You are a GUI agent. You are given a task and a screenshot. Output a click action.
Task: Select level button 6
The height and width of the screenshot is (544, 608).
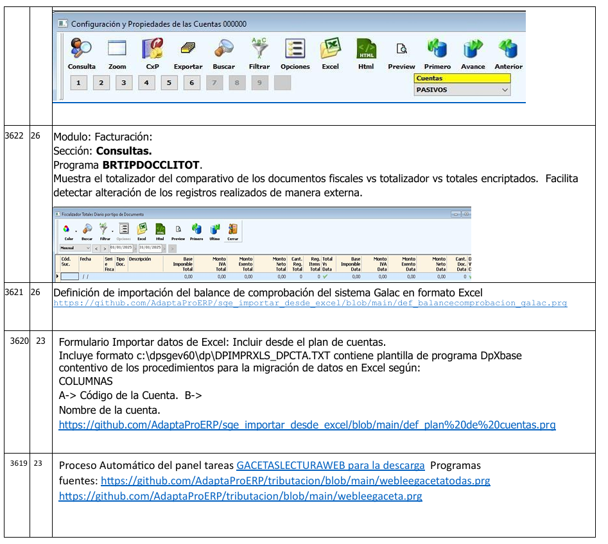191,83
